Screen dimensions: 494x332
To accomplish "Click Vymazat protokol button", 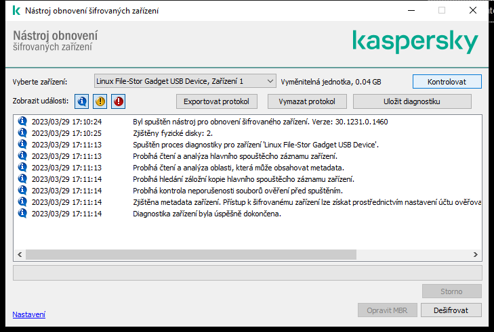I will click(x=307, y=101).
